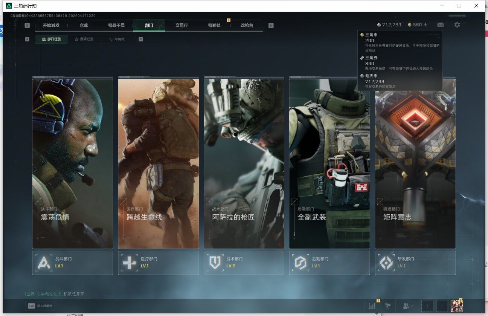The image size is (488, 316).
Task: Open the 阿萨拉的枪匠 tactical department card
Action: tap(244, 163)
